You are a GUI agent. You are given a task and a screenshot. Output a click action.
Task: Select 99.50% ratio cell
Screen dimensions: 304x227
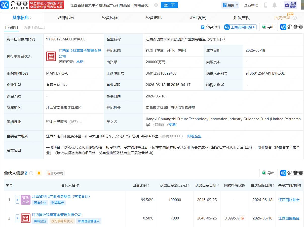(x=147, y=200)
